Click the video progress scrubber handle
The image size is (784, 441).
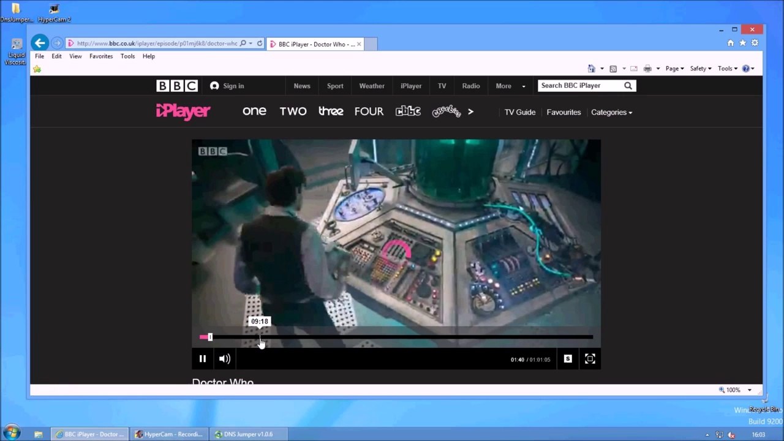tap(209, 337)
